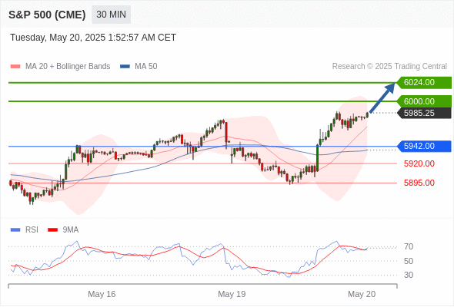Click the MA 50 blue legend swatch
Image resolution: width=454 pixels, height=307 pixels.
(125, 67)
